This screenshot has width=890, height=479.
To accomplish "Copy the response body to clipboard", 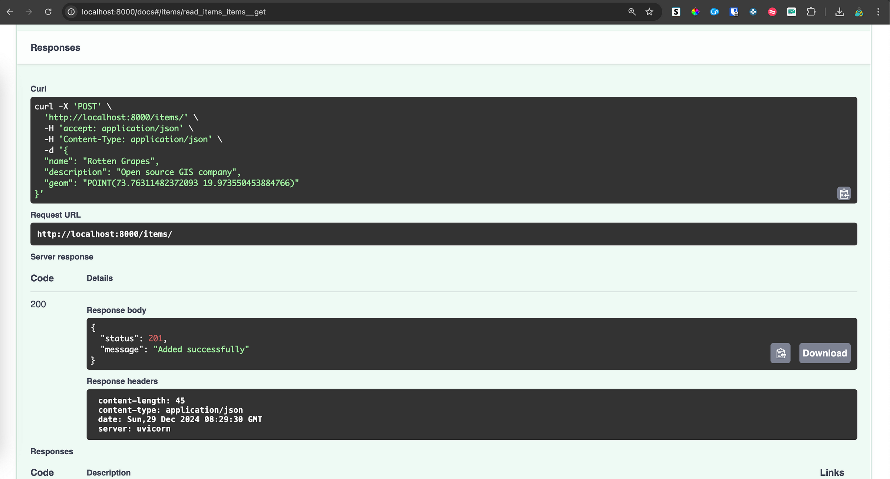I will coord(780,353).
